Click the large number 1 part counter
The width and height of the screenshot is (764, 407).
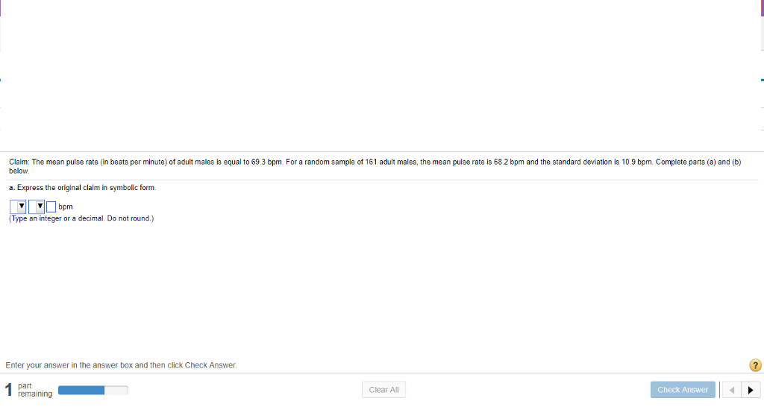(x=8, y=390)
